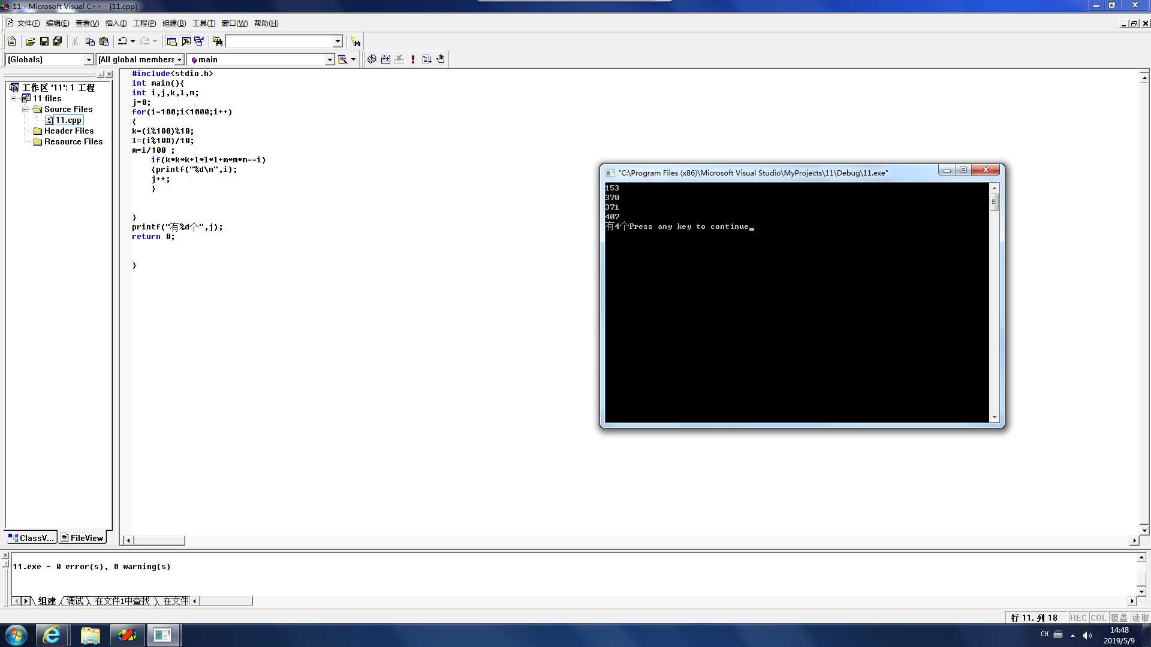
Task: Close the output pane with X button
Action: (5, 556)
